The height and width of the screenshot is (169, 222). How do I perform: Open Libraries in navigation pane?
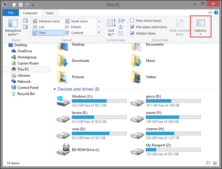click(21, 76)
